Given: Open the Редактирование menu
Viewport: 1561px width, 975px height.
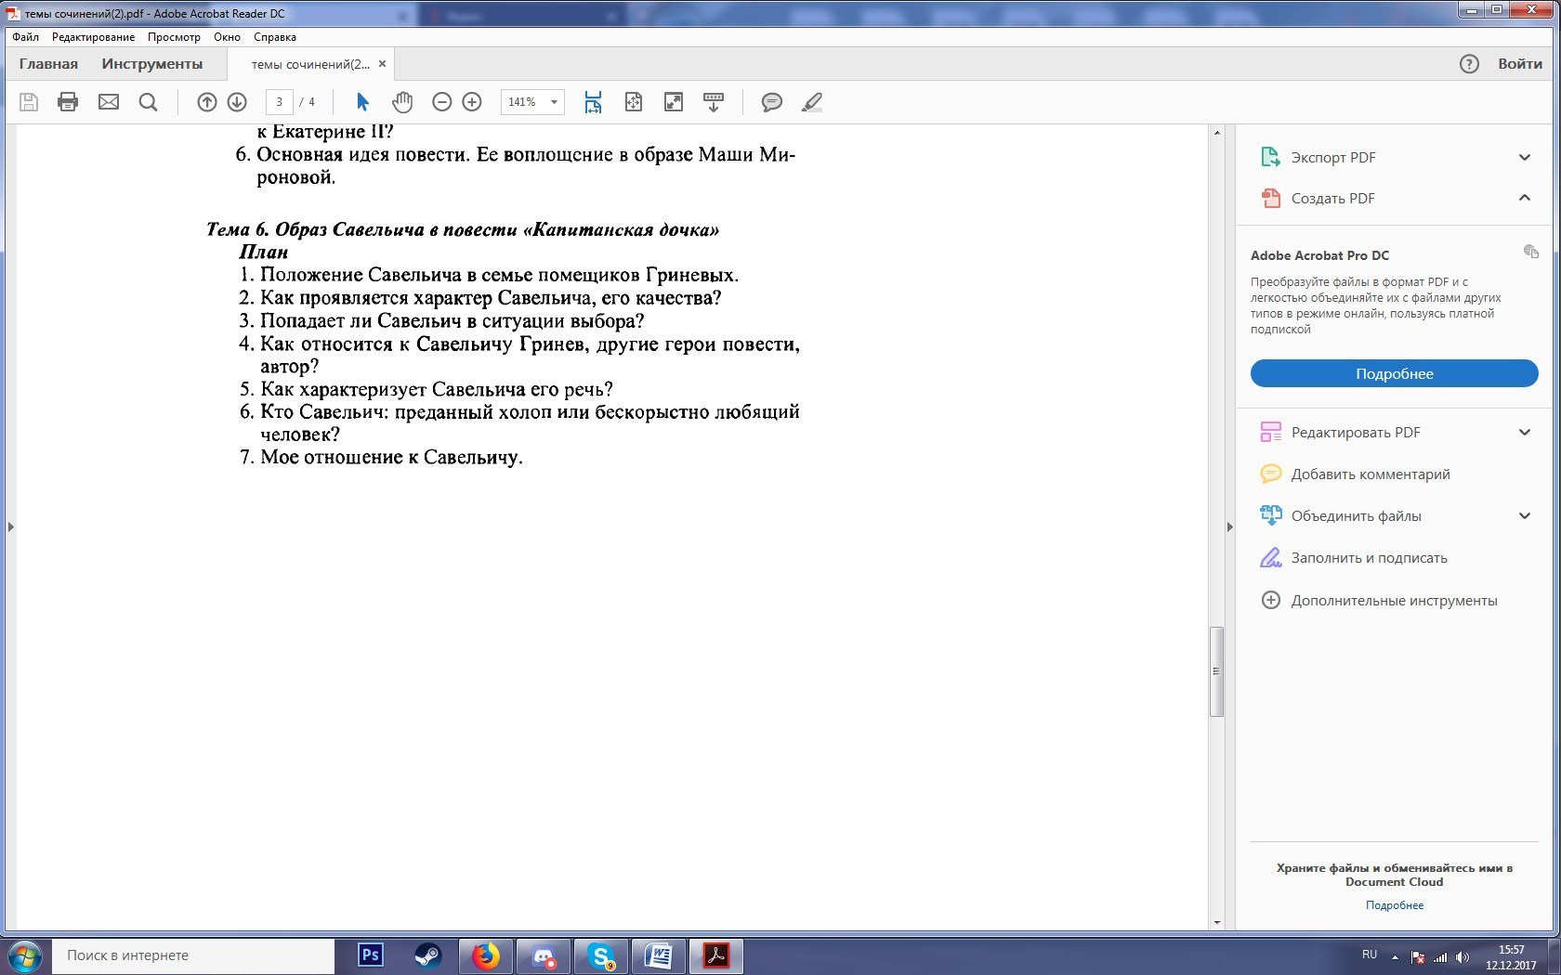Looking at the screenshot, I should 93,37.
